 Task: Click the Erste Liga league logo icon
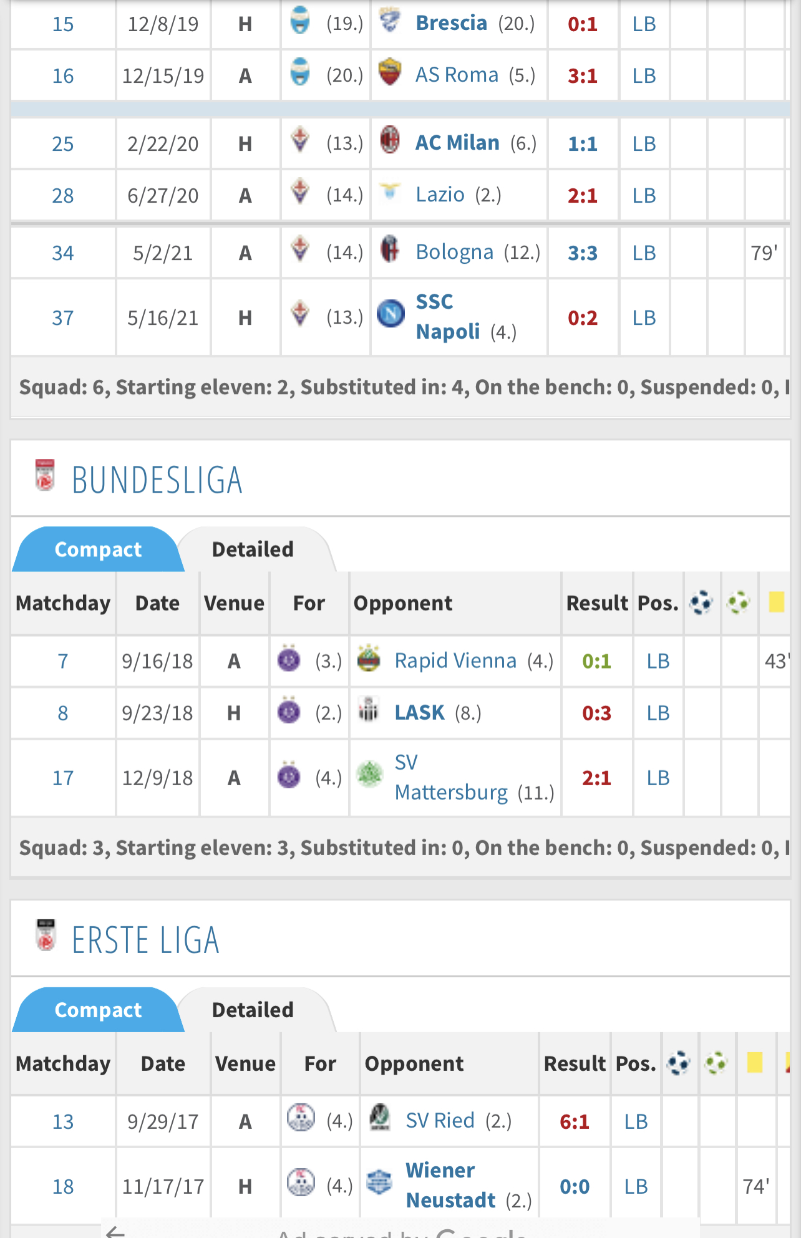click(x=46, y=936)
